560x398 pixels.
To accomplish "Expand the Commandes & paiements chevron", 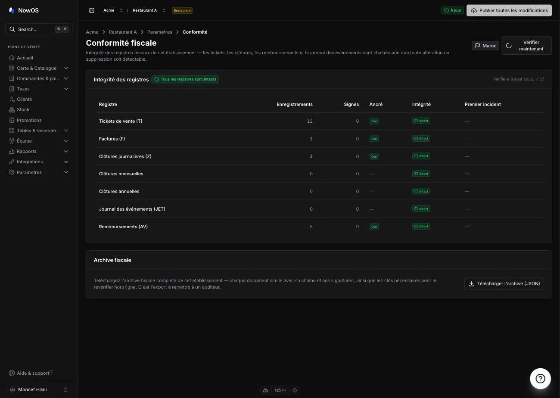I will [66, 78].
